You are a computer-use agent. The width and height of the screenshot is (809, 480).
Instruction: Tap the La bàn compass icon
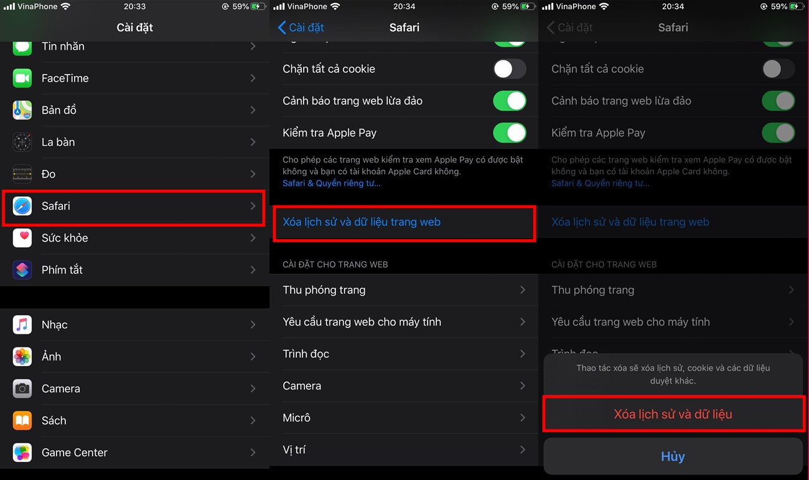(x=22, y=142)
